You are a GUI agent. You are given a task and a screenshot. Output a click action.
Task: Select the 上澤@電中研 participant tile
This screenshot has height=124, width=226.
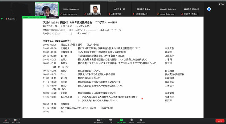(119, 9)
